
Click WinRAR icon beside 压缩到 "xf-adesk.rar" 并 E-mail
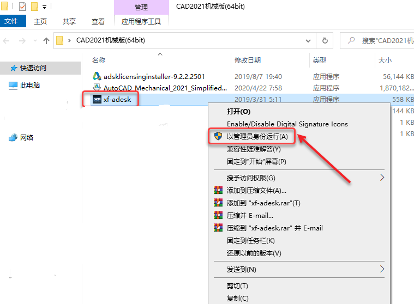[x=218, y=228]
